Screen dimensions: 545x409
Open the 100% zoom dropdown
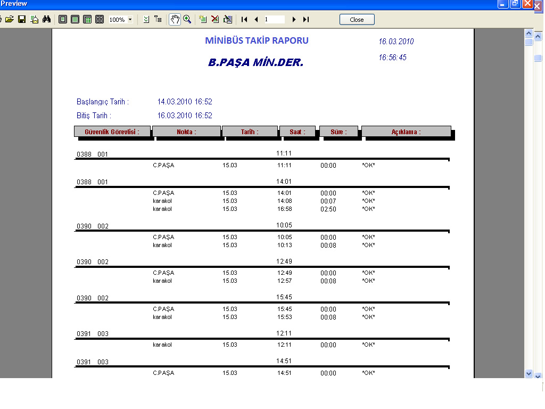coord(130,20)
